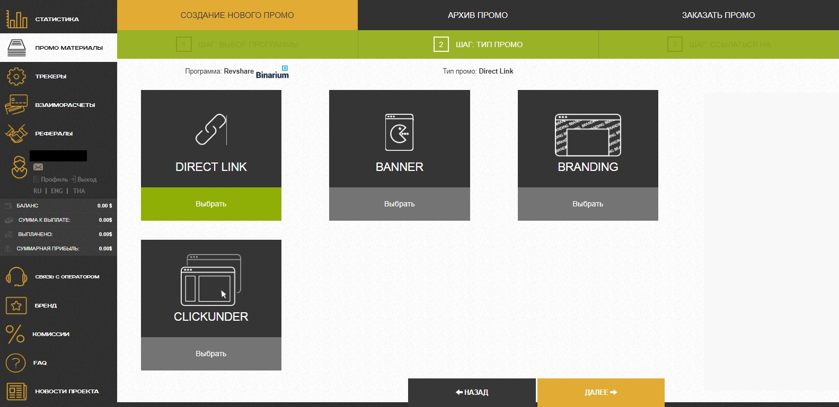Open Взаиморасчеты credit card icon
839x407 pixels.
pos(16,105)
